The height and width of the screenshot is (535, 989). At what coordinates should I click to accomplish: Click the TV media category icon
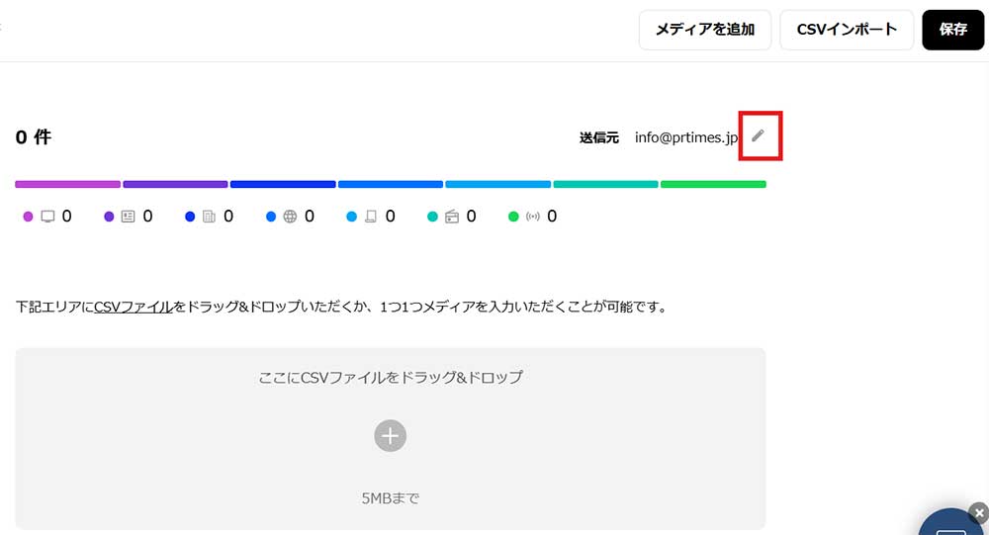47,217
